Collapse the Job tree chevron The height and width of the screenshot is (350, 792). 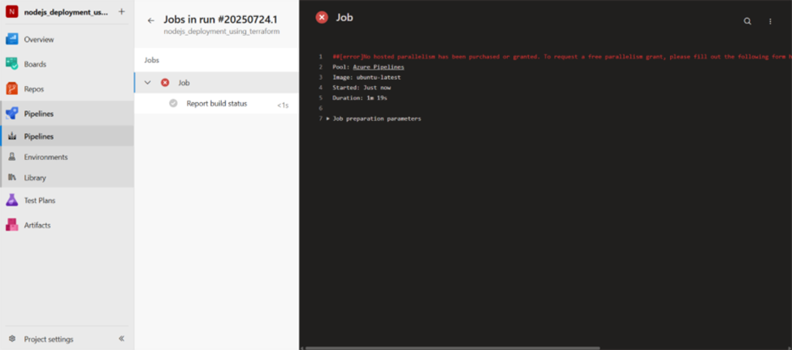click(148, 82)
